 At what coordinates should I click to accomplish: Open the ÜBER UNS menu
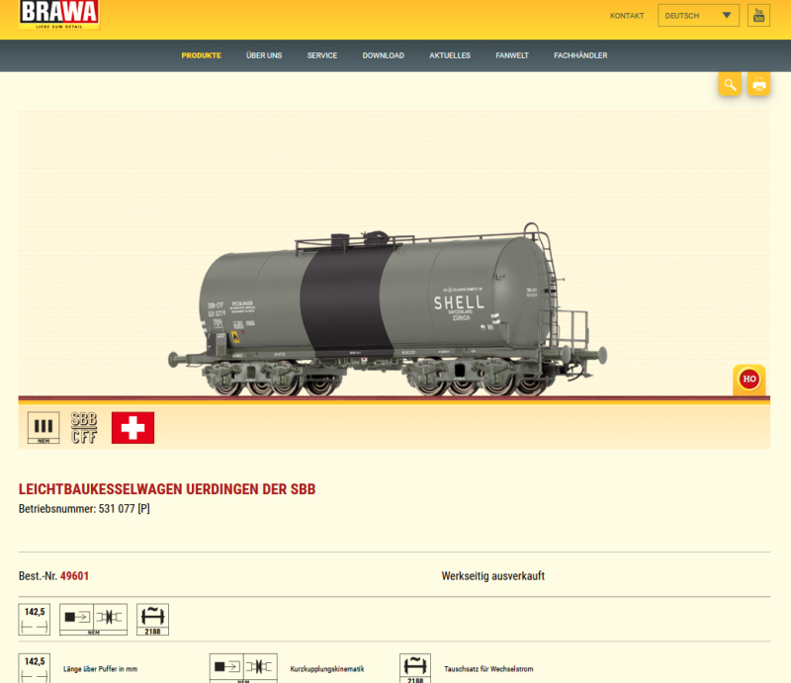coord(264,55)
